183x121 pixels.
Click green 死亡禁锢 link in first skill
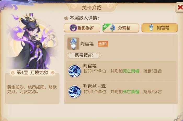[x=131, y=71]
